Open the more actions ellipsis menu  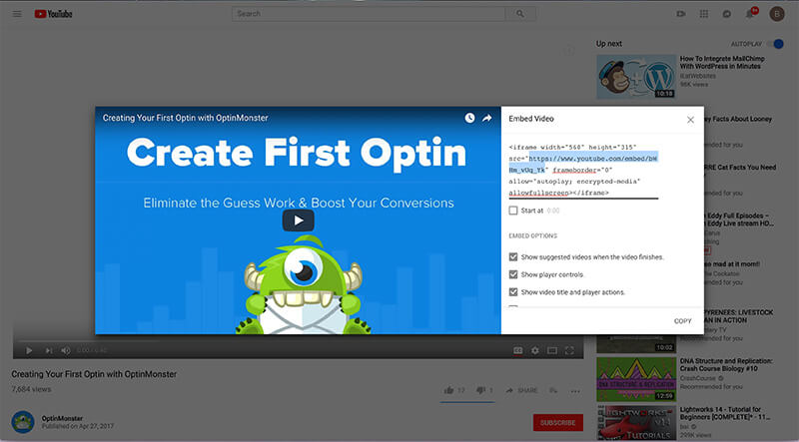pyautogui.click(x=575, y=391)
